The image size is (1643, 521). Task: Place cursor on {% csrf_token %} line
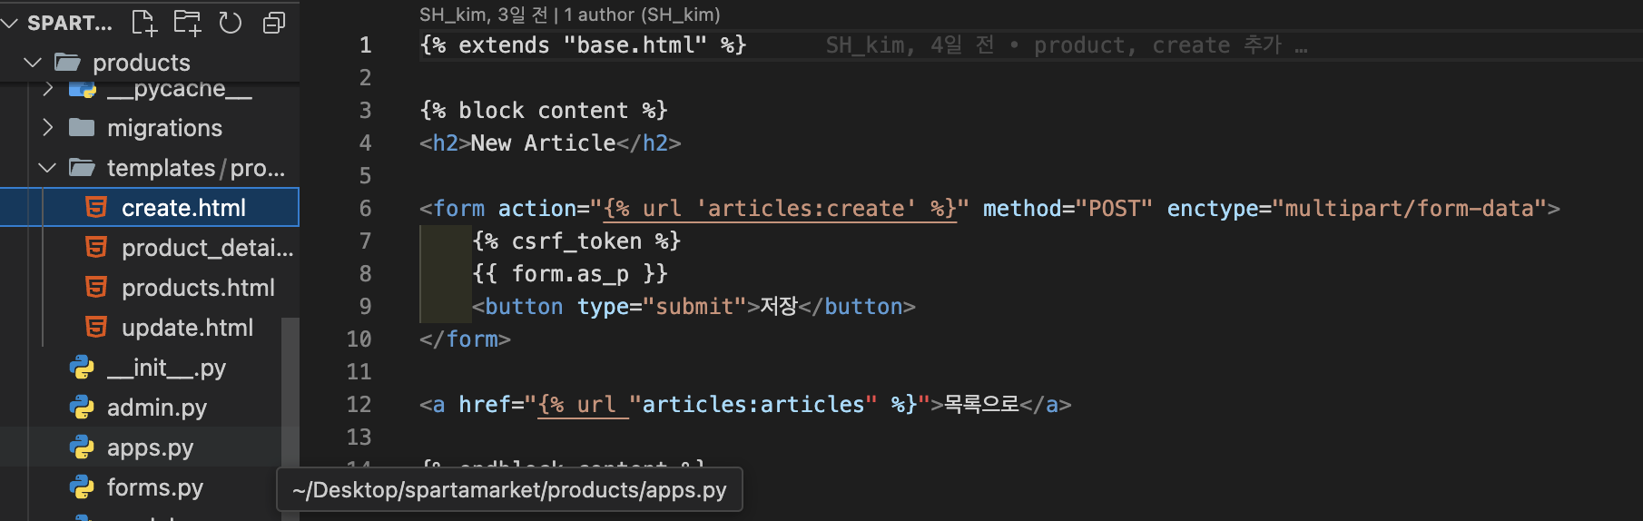(576, 241)
